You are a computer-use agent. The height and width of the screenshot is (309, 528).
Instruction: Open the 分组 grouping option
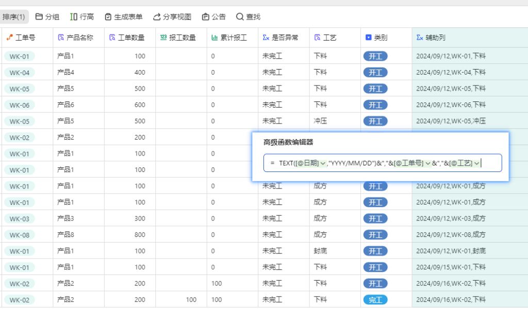click(47, 17)
